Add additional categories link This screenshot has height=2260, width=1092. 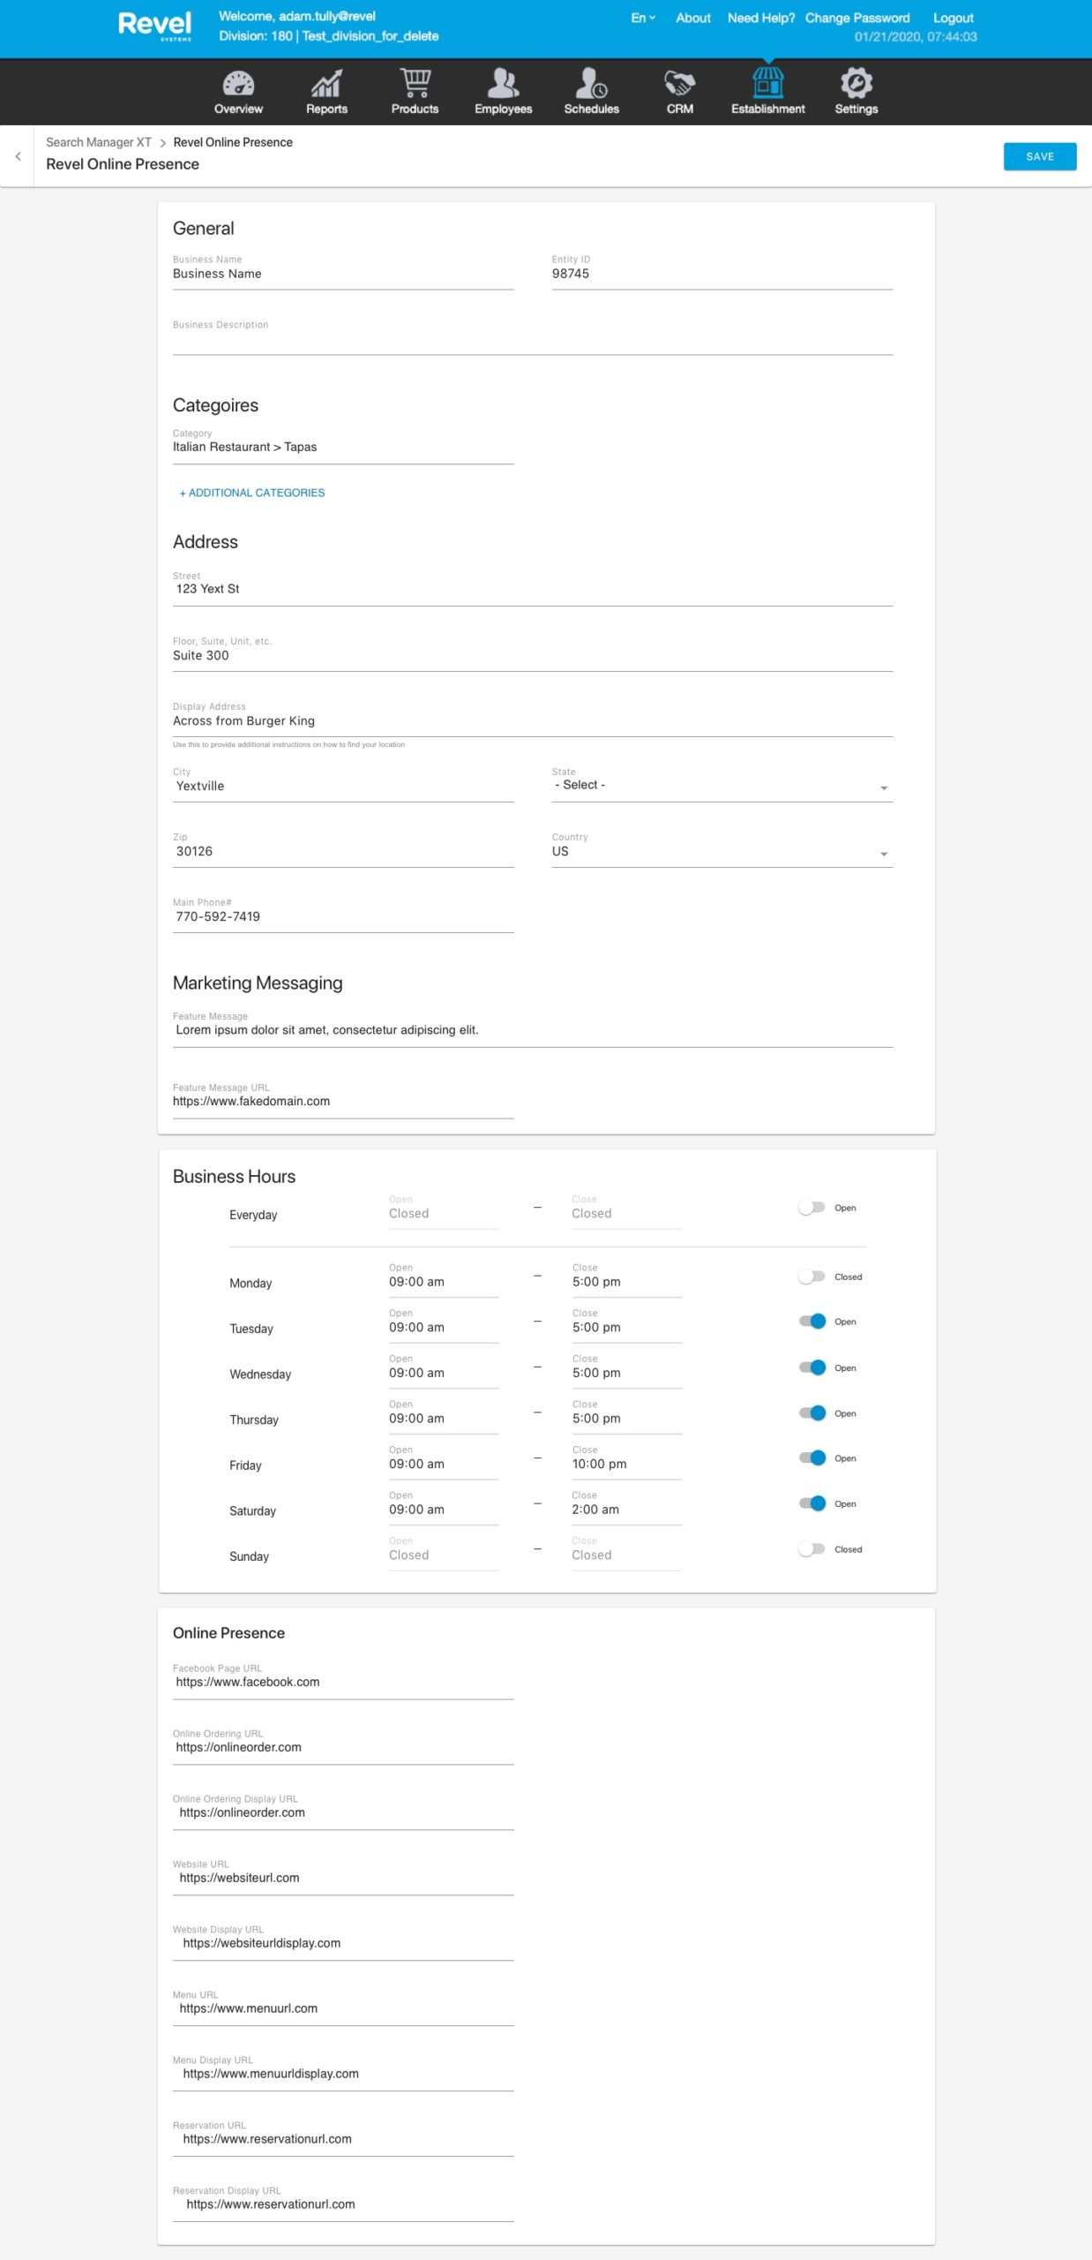coord(252,493)
